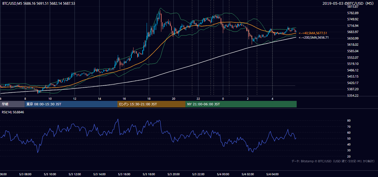Click the 東京 08:00-15:30 JST session bar
Screen dimensions: 378x177
tap(71, 104)
